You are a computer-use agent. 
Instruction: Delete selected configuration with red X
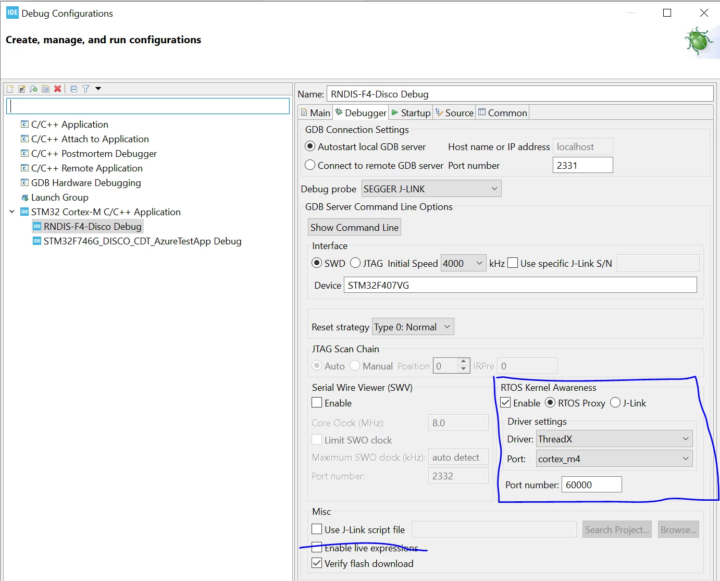58,89
